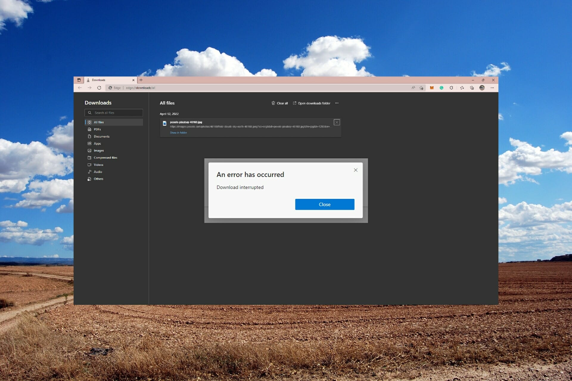Open Edge Settings and more menu
Screen dimensions: 572x381
492,88
